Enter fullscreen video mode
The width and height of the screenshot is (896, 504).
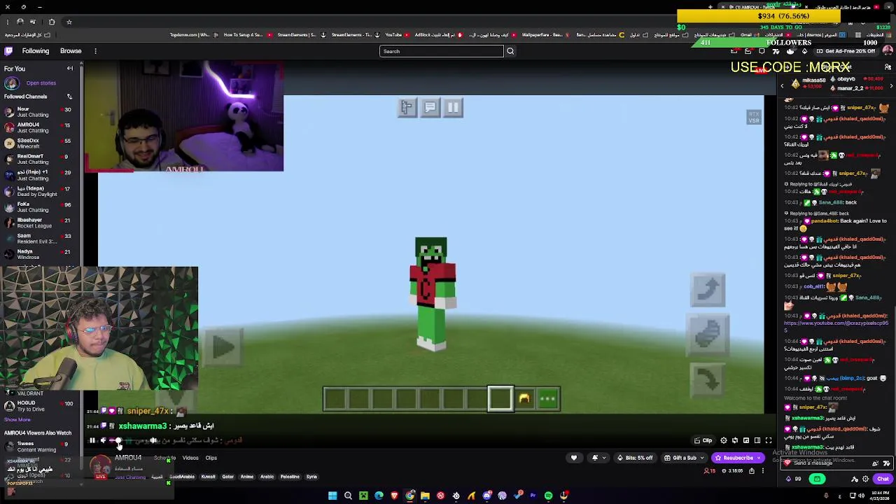769,440
